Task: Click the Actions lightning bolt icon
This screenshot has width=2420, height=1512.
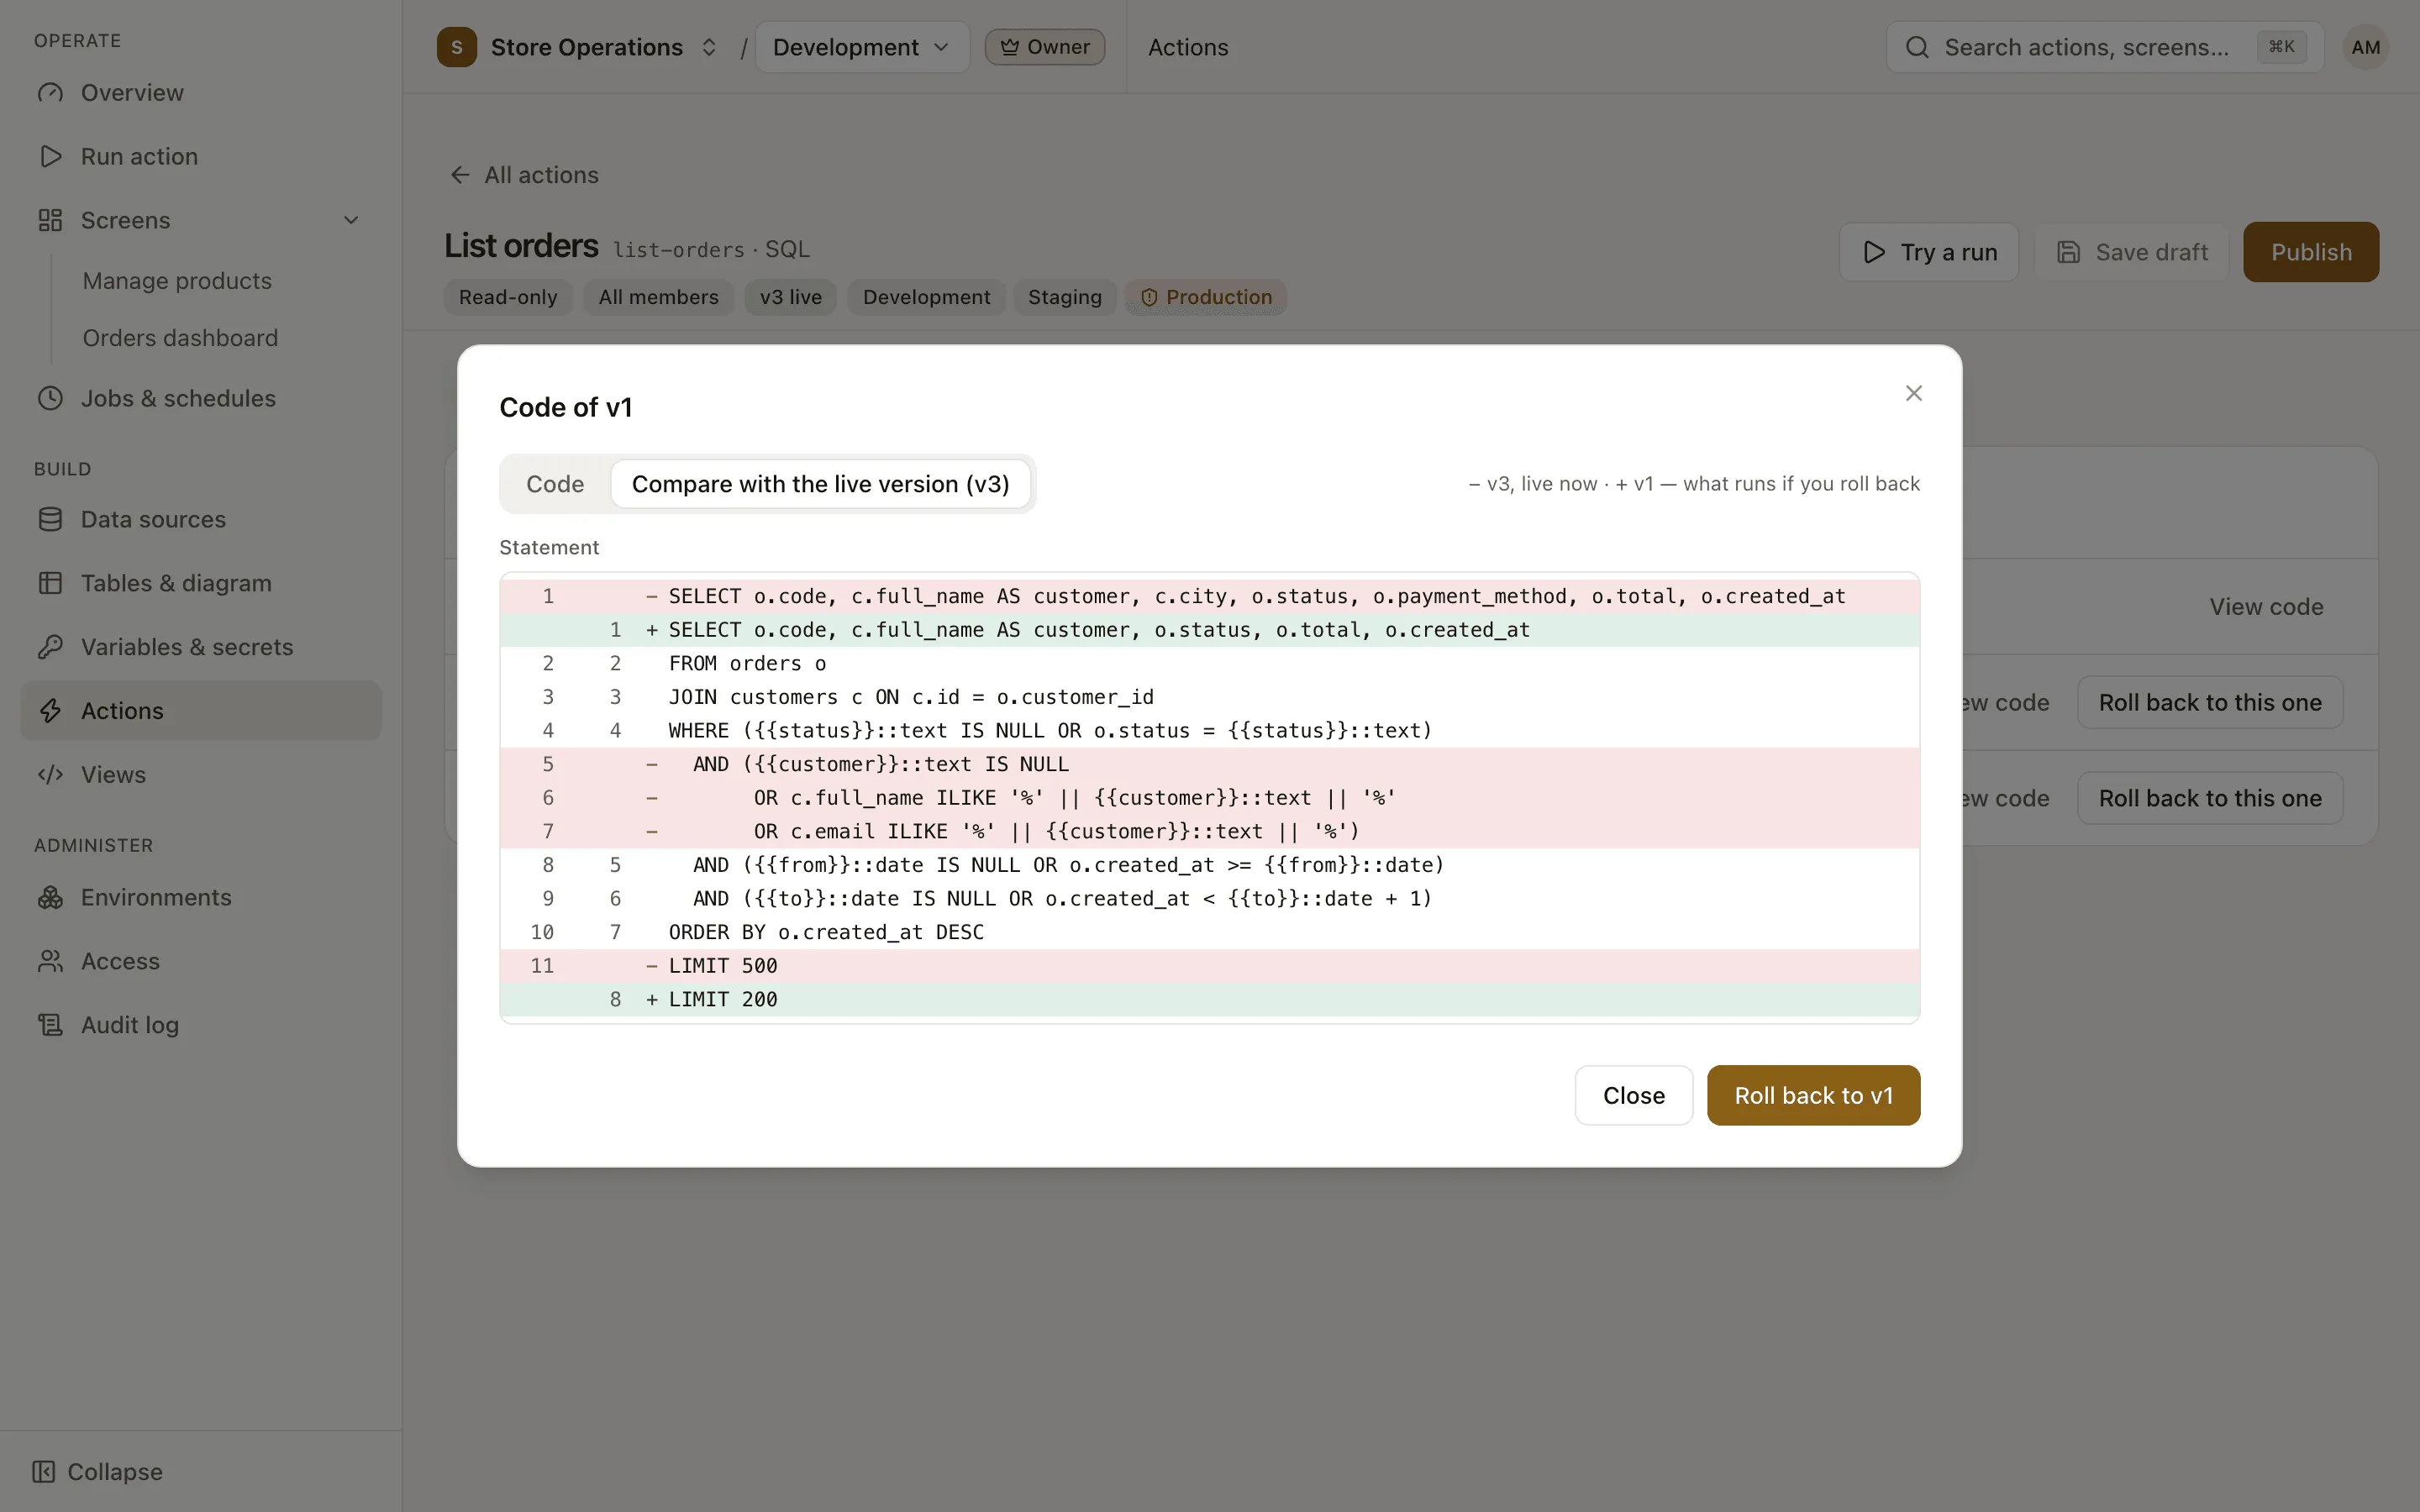Action: 50,711
